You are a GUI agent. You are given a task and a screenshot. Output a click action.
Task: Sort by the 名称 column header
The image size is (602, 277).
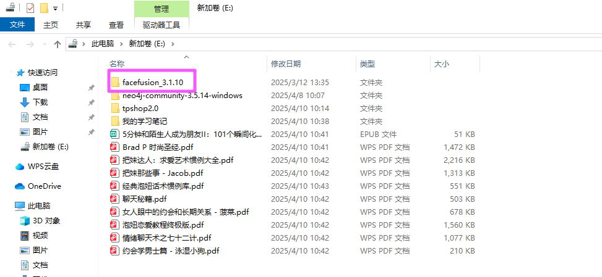coord(117,64)
